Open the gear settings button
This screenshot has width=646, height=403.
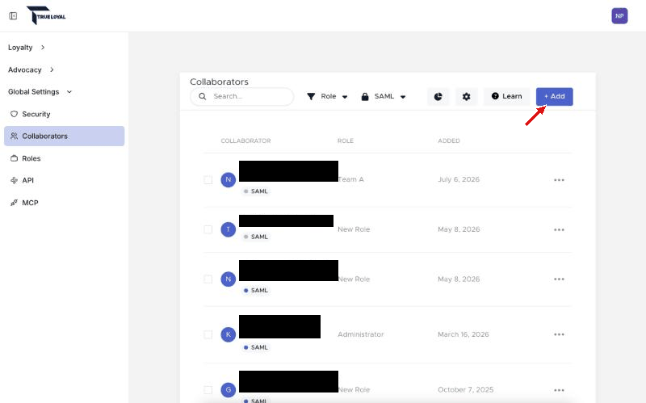click(x=467, y=96)
